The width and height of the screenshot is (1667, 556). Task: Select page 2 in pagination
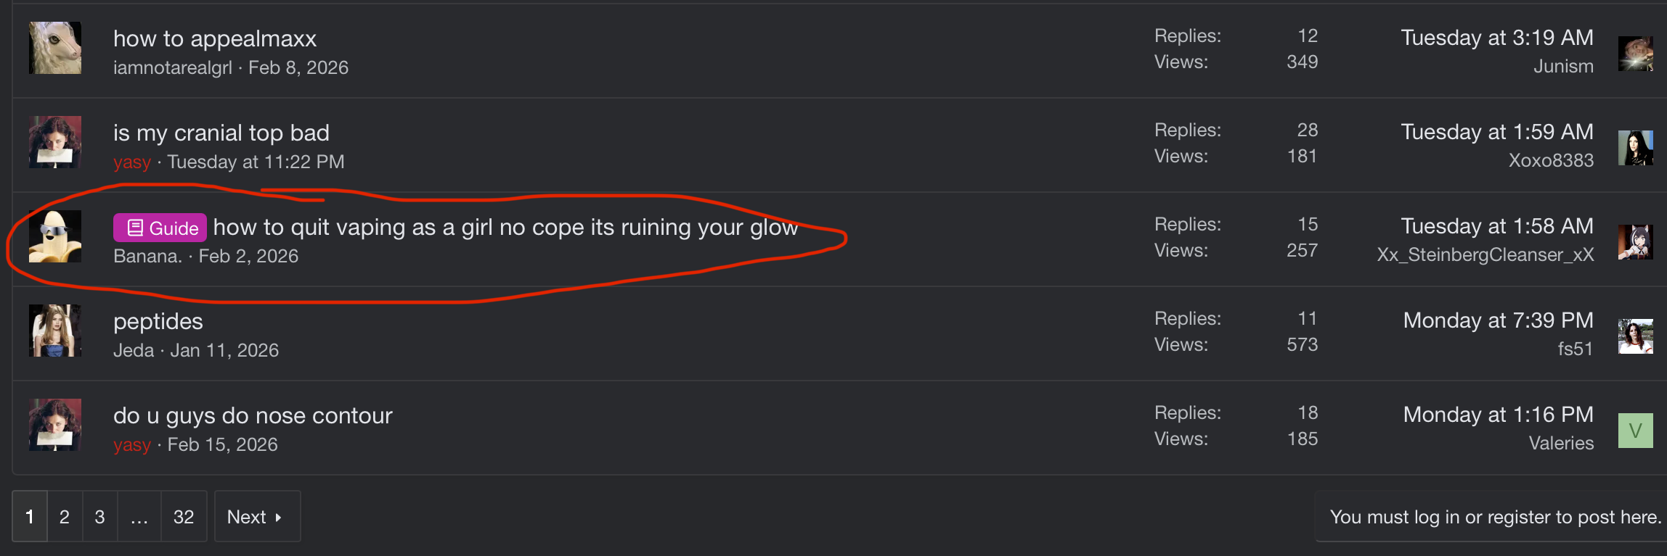click(65, 517)
